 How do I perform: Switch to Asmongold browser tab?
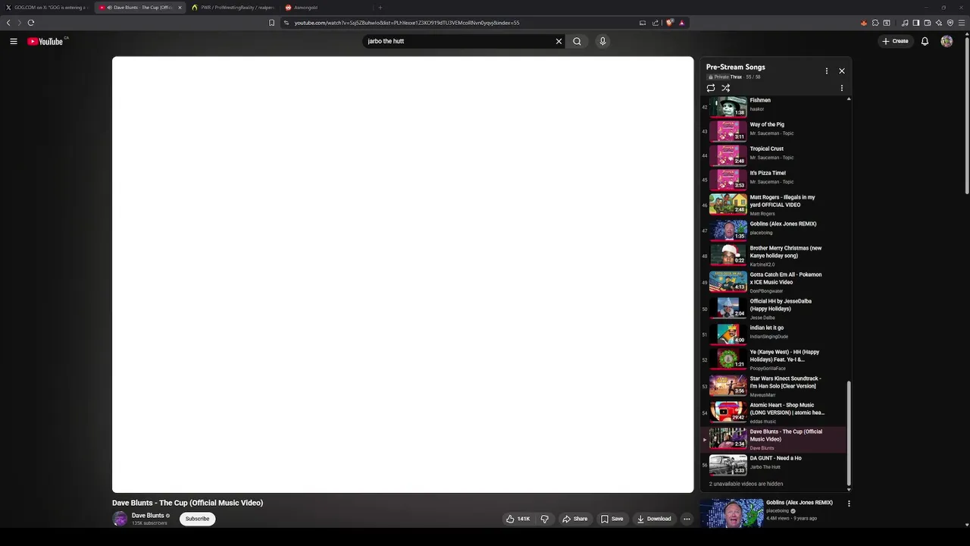324,8
